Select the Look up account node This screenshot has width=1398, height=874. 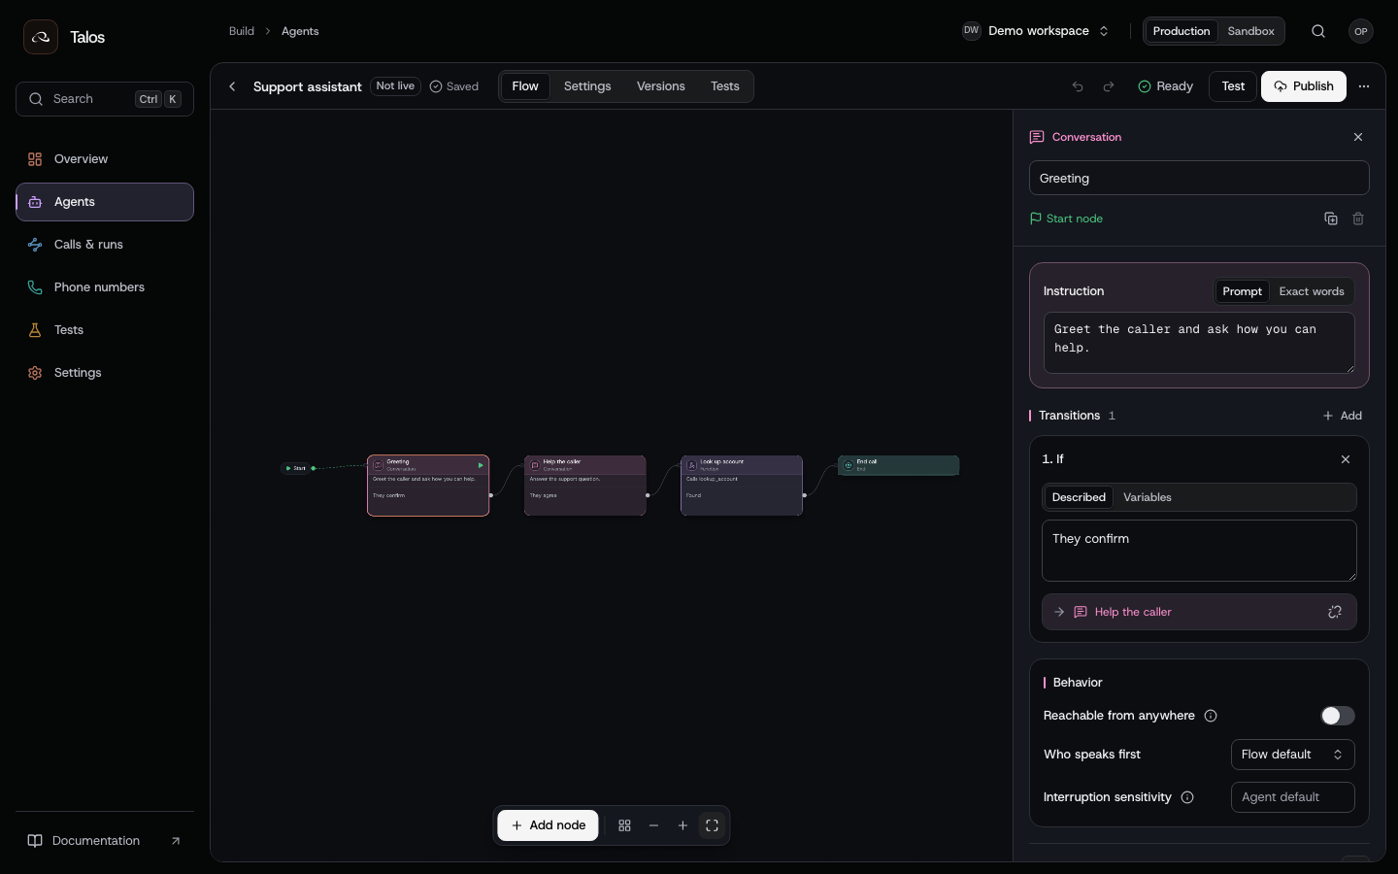742,486
